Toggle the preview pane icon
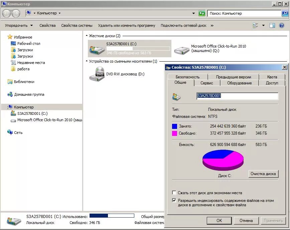This screenshot has width=290, height=230. 272,25
